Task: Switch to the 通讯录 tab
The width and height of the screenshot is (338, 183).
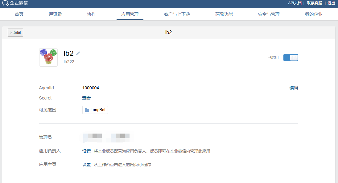Action: click(x=55, y=14)
